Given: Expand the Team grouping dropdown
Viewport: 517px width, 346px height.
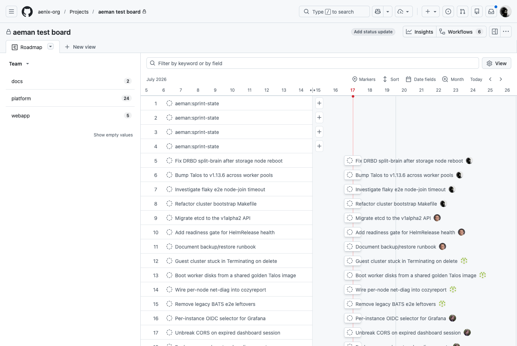Looking at the screenshot, I should coord(19,64).
